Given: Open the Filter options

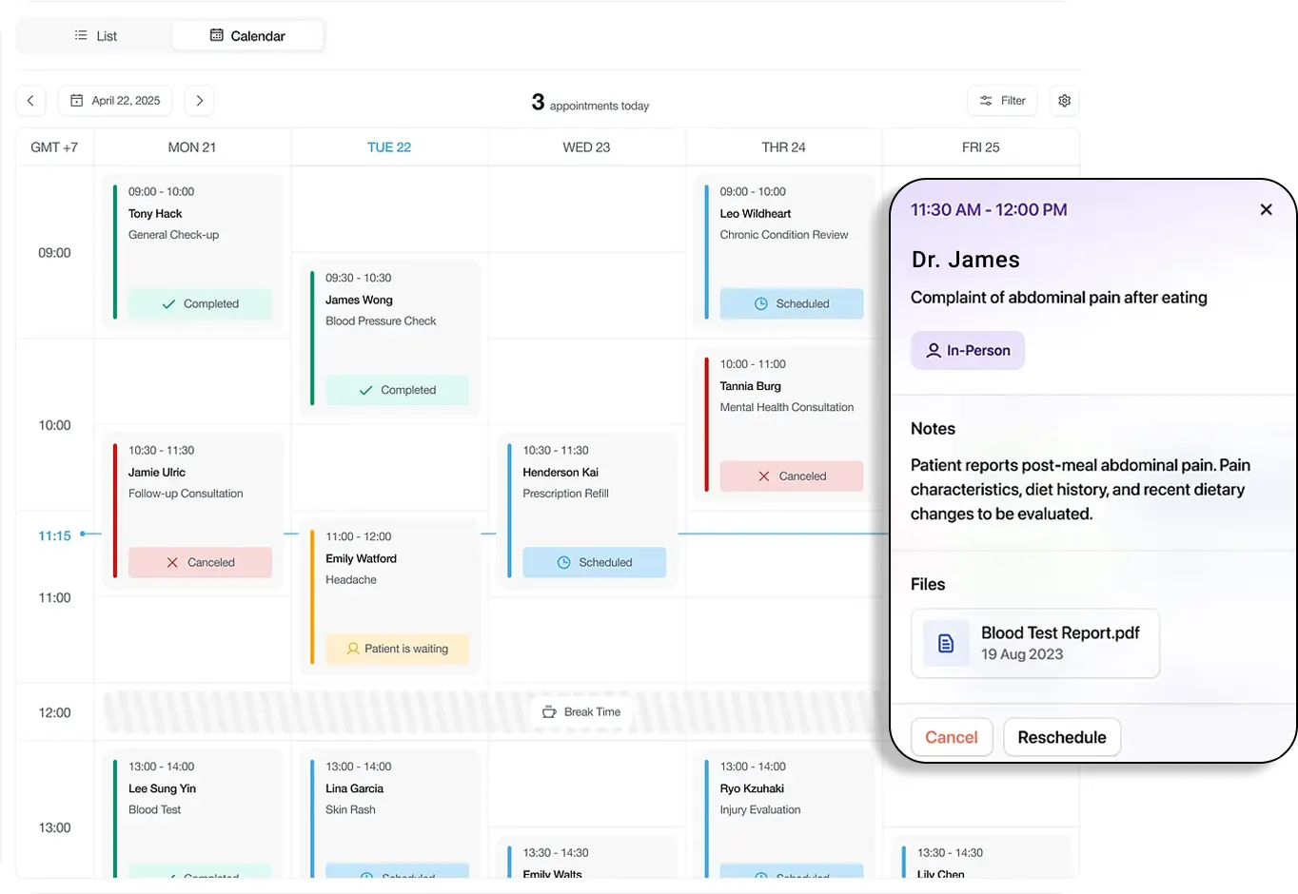Looking at the screenshot, I should tap(1001, 101).
